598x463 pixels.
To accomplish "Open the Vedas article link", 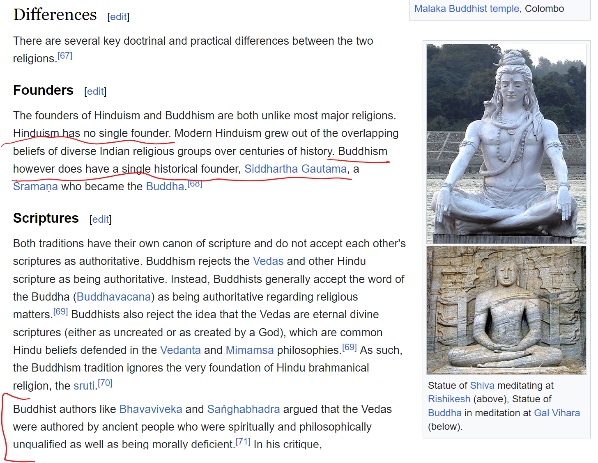I will tap(268, 261).
